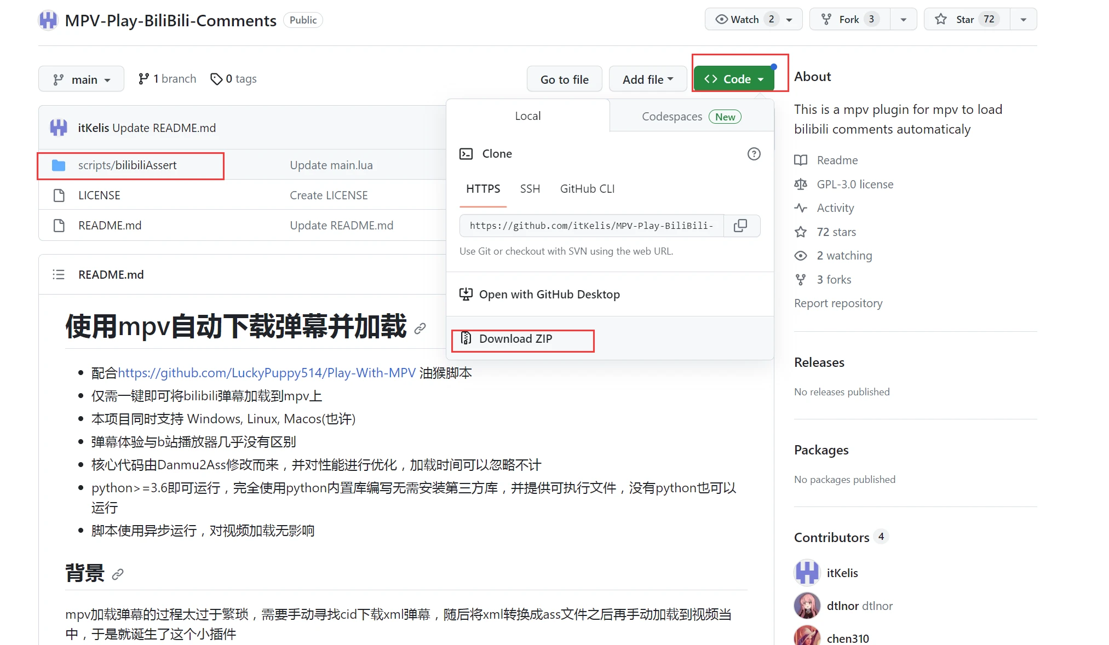
Task: Select the GitHub CLI clone tab
Action: (x=587, y=189)
